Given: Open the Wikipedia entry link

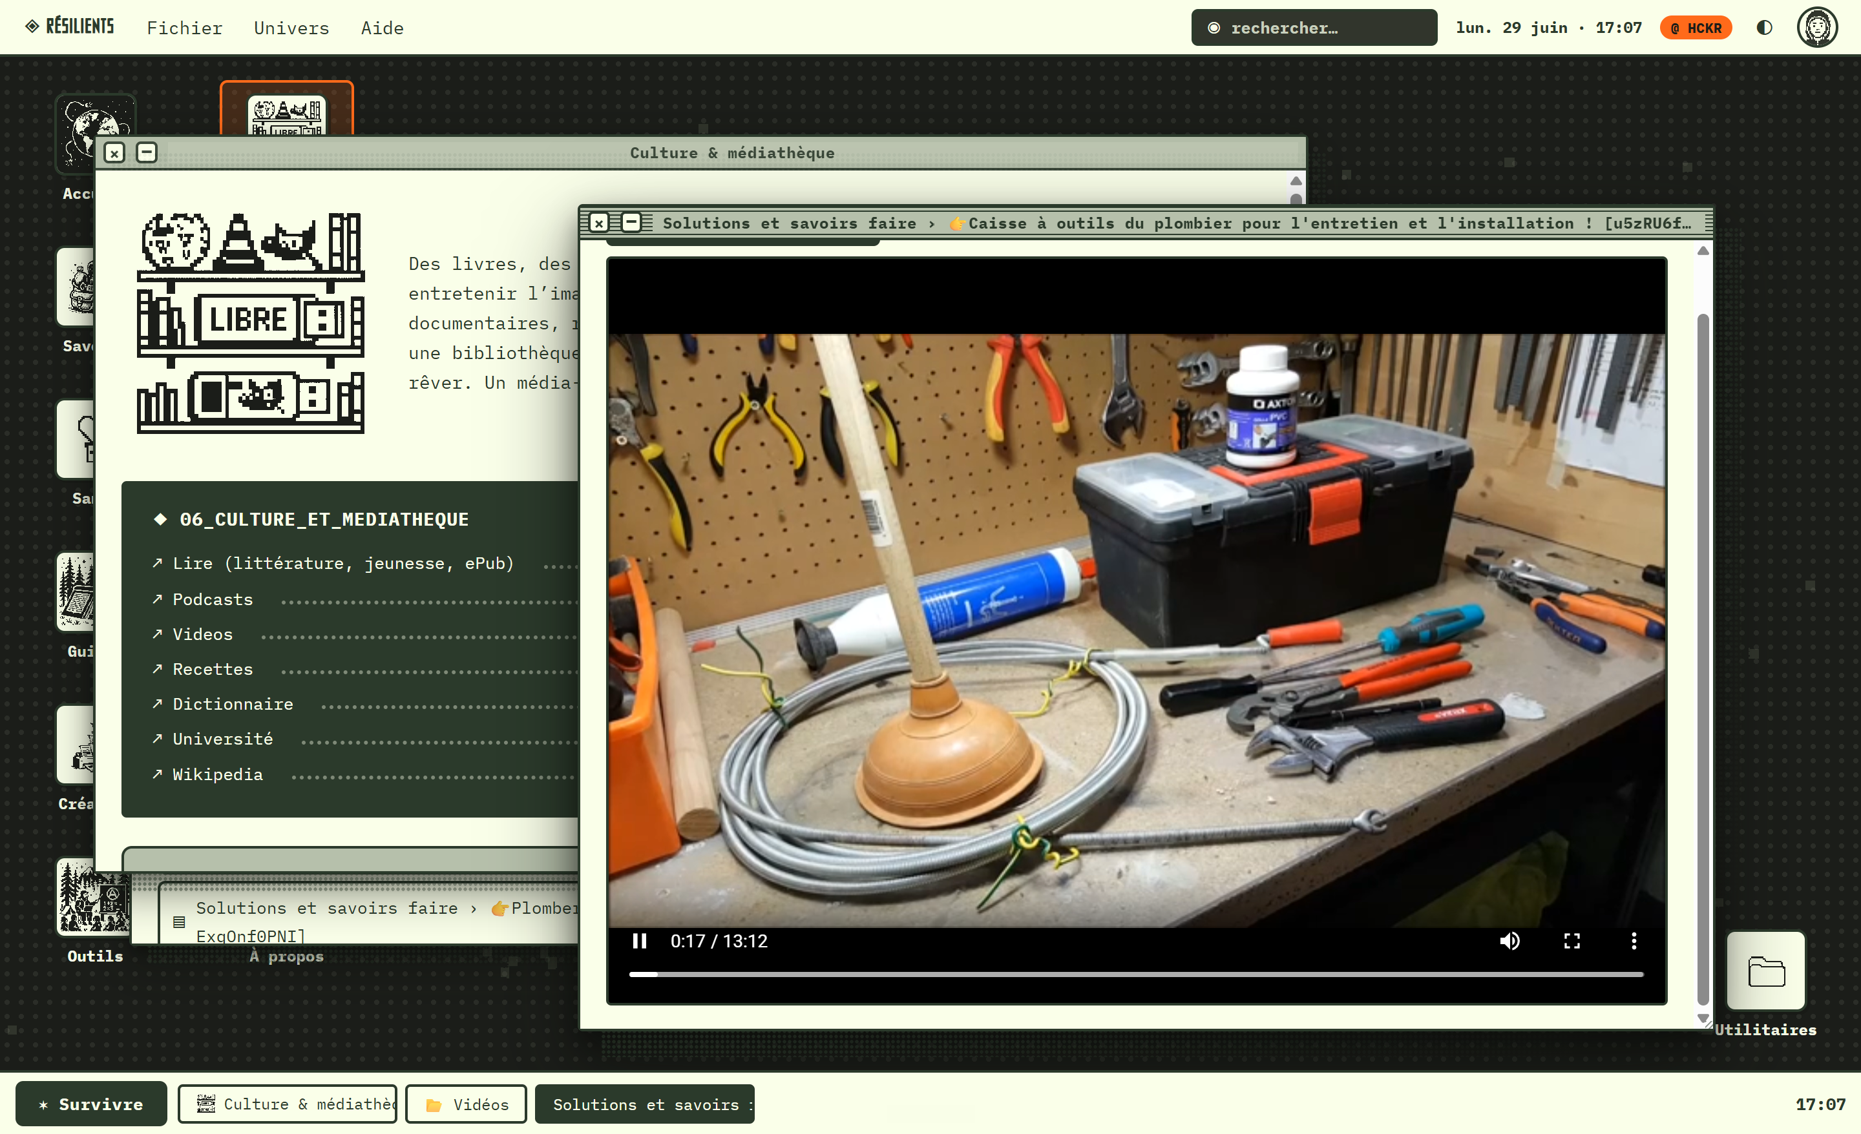Looking at the screenshot, I should point(216,775).
